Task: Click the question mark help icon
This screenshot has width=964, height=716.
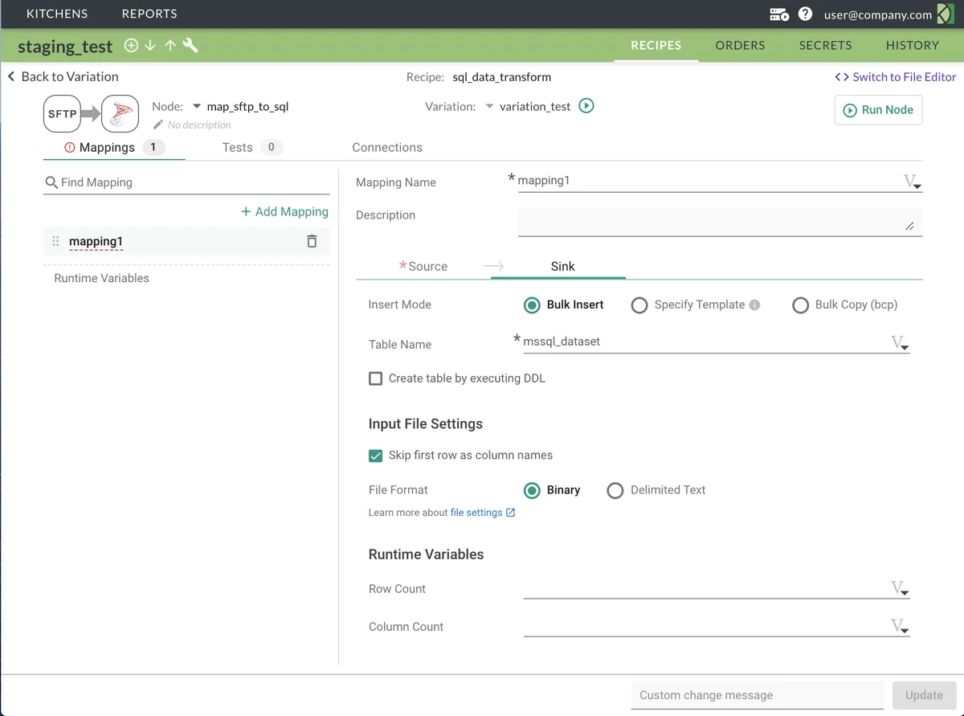Action: [x=804, y=14]
